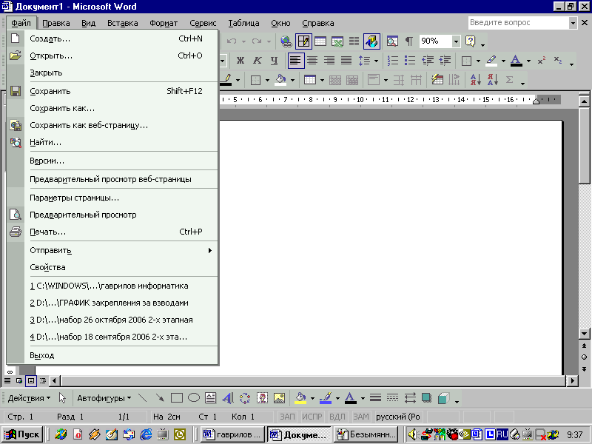Image resolution: width=592 pixels, height=444 pixels.
Task: Click sort ascending icon in tables toolbar
Action: coord(475,80)
